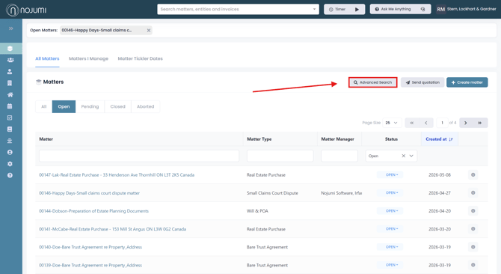Click the Nojumi logo
The image size is (501, 274).
[26, 10]
